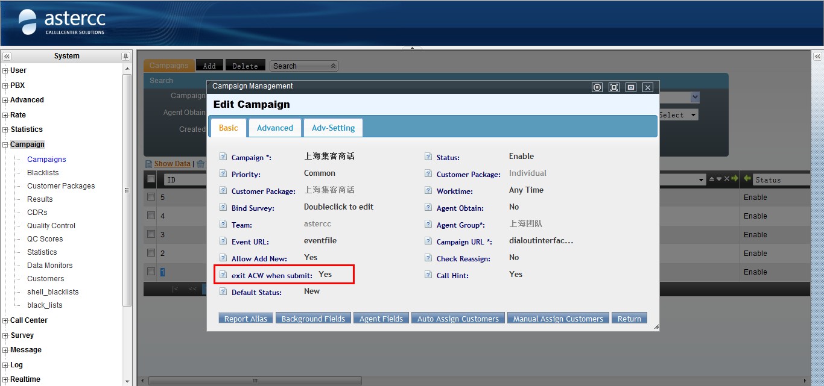Collapse the Campaign tree node
The width and height of the screenshot is (824, 386).
coord(5,145)
